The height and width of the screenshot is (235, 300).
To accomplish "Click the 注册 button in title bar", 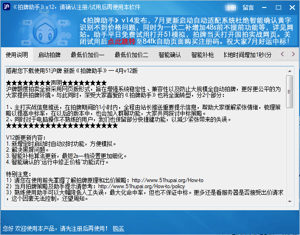I will coord(231,7).
